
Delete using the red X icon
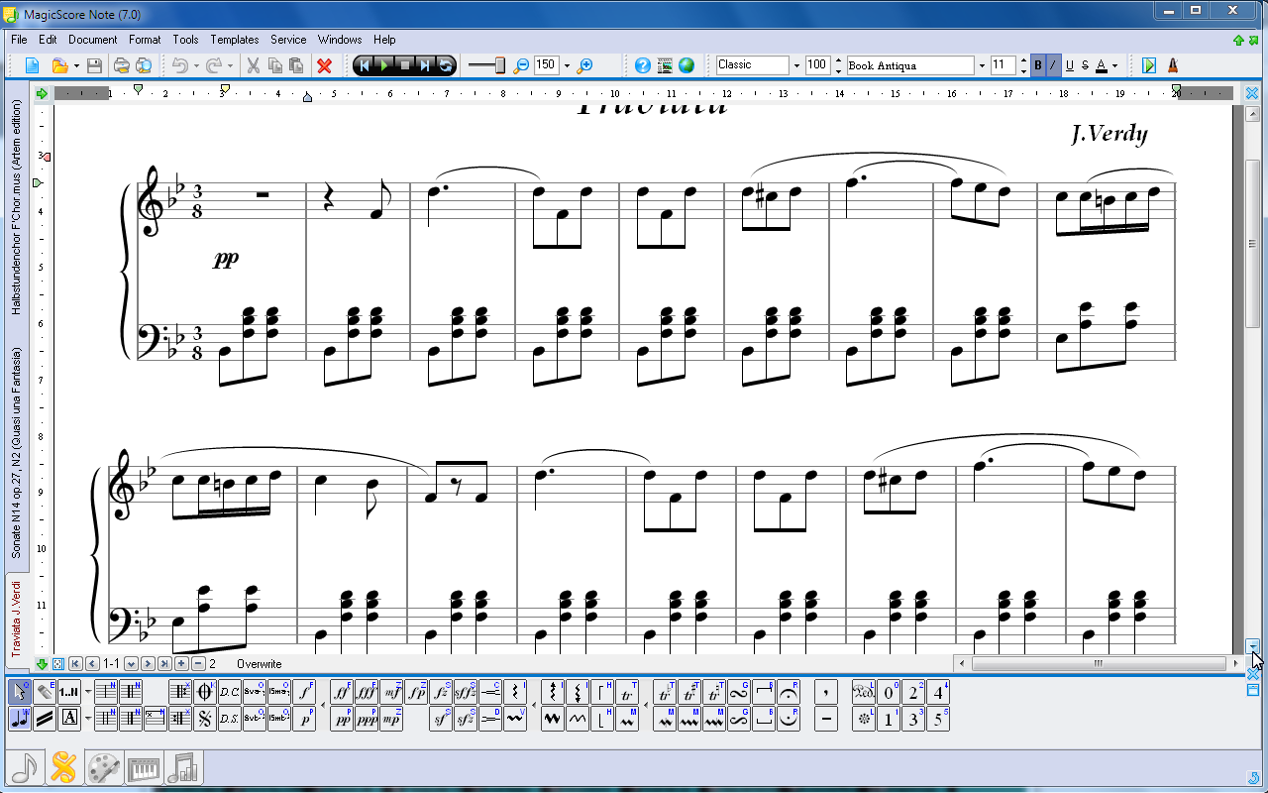324,65
